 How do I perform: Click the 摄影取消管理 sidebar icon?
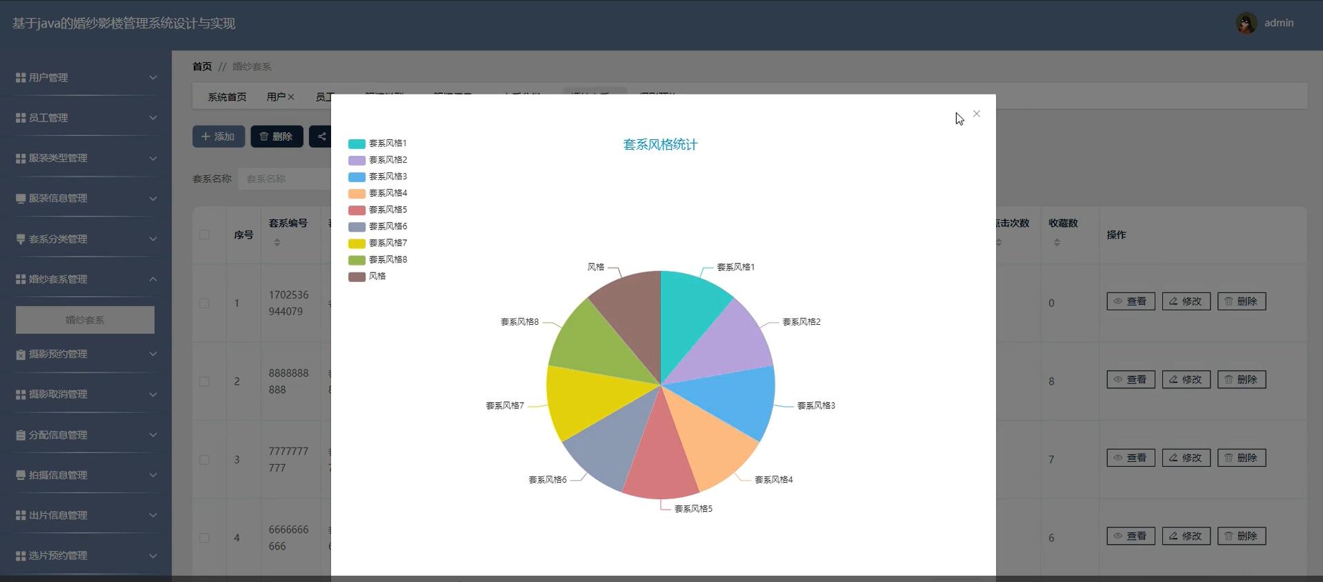click(x=21, y=394)
